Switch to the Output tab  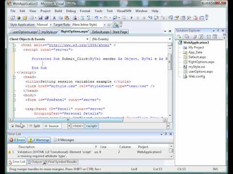[34, 162]
